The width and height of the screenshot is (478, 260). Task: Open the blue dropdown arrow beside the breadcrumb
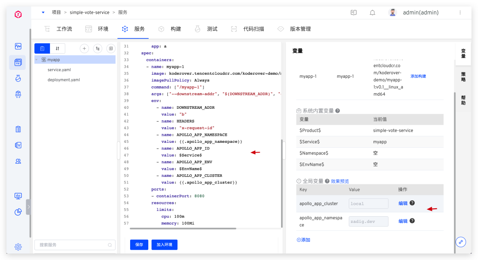[43, 12]
